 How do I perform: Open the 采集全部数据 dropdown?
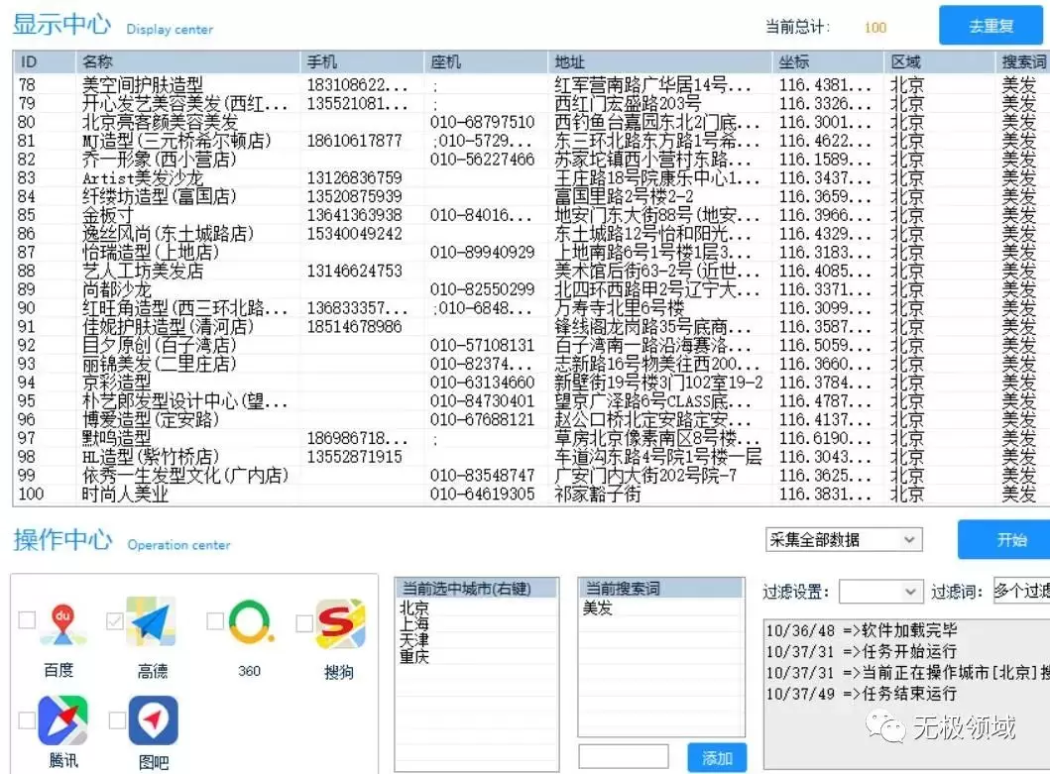(x=844, y=540)
